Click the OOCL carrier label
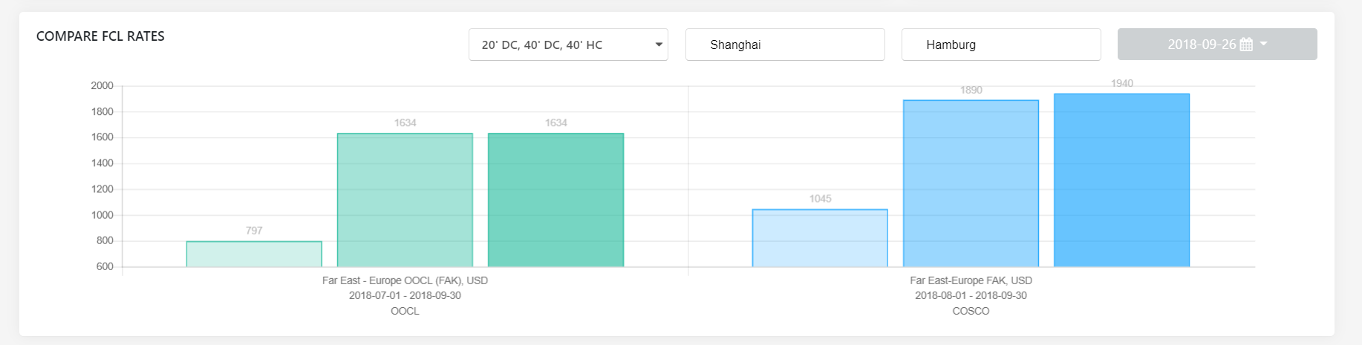This screenshot has height=345, width=1362. pos(405,311)
